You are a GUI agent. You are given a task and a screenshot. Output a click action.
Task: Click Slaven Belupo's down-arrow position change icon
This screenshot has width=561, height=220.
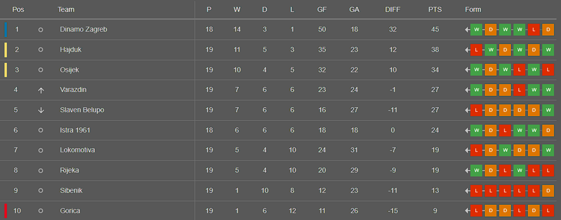tap(41, 110)
